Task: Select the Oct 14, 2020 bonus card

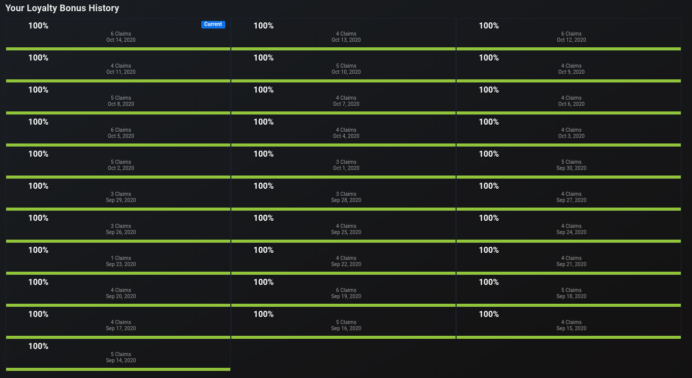Action: (118, 35)
